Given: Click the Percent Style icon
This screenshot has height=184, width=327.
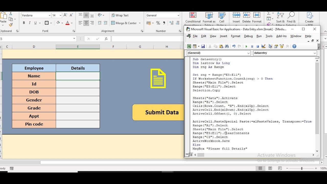Looking at the screenshot, I should (x=158, y=23).
